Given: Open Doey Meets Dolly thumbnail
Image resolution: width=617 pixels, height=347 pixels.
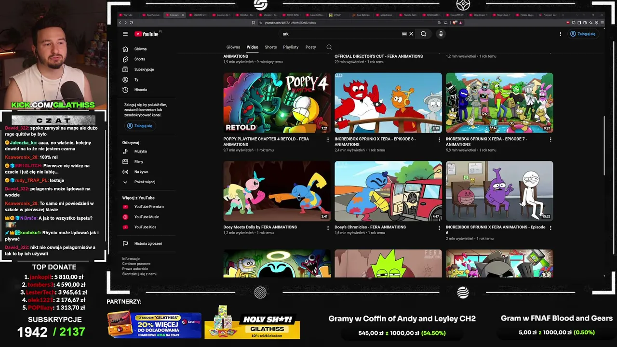Looking at the screenshot, I should [277, 191].
